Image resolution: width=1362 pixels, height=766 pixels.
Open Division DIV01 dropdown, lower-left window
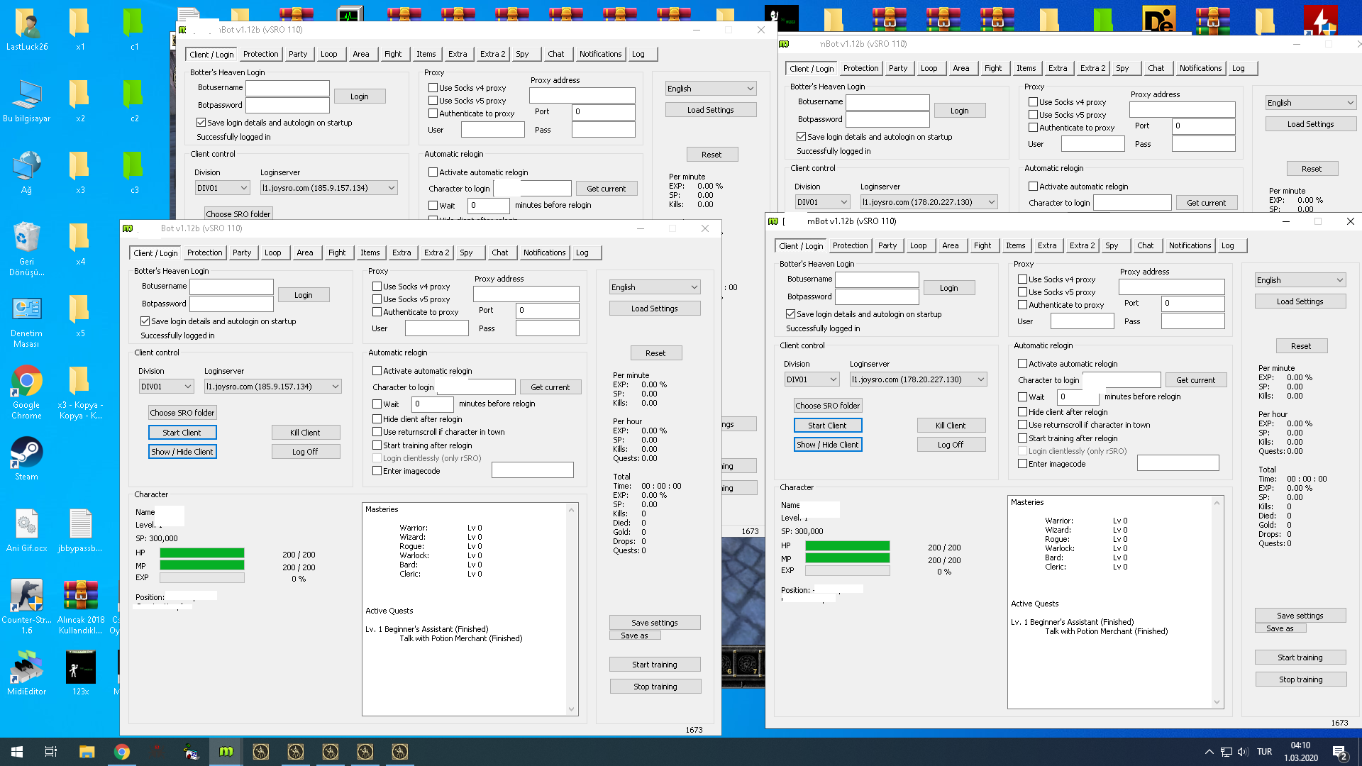[x=166, y=387]
